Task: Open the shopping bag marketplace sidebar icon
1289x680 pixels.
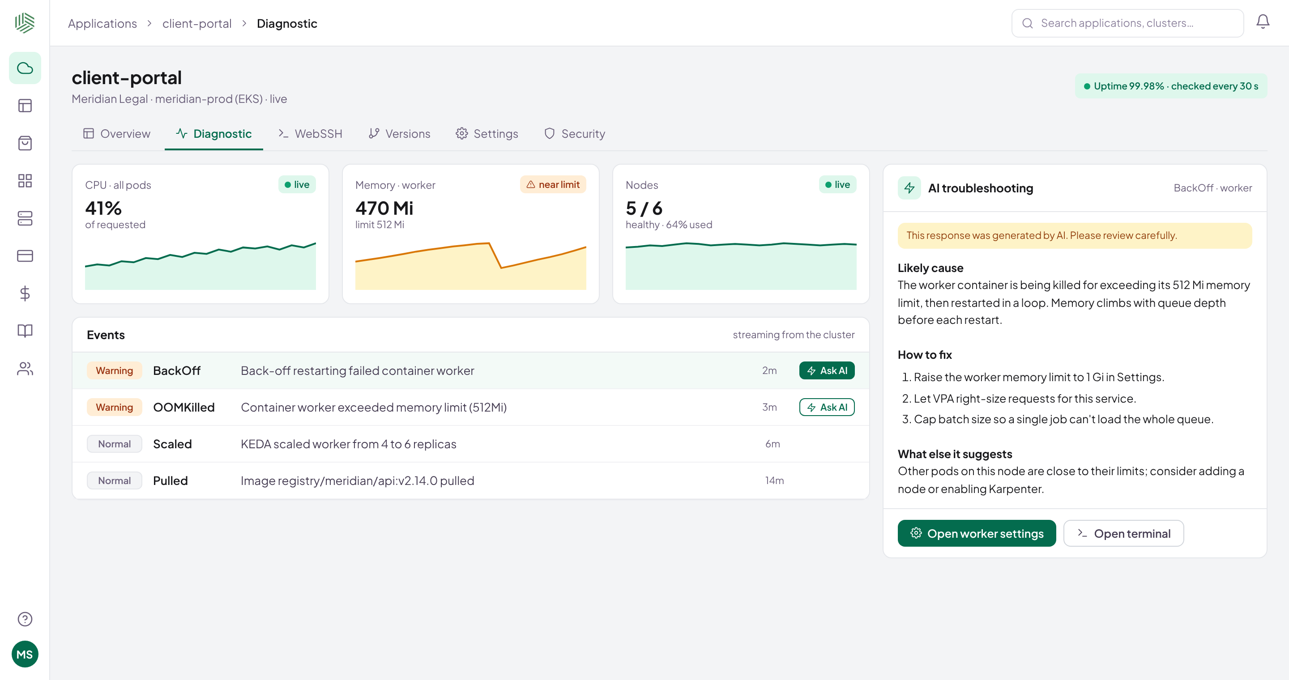Action: (x=25, y=143)
